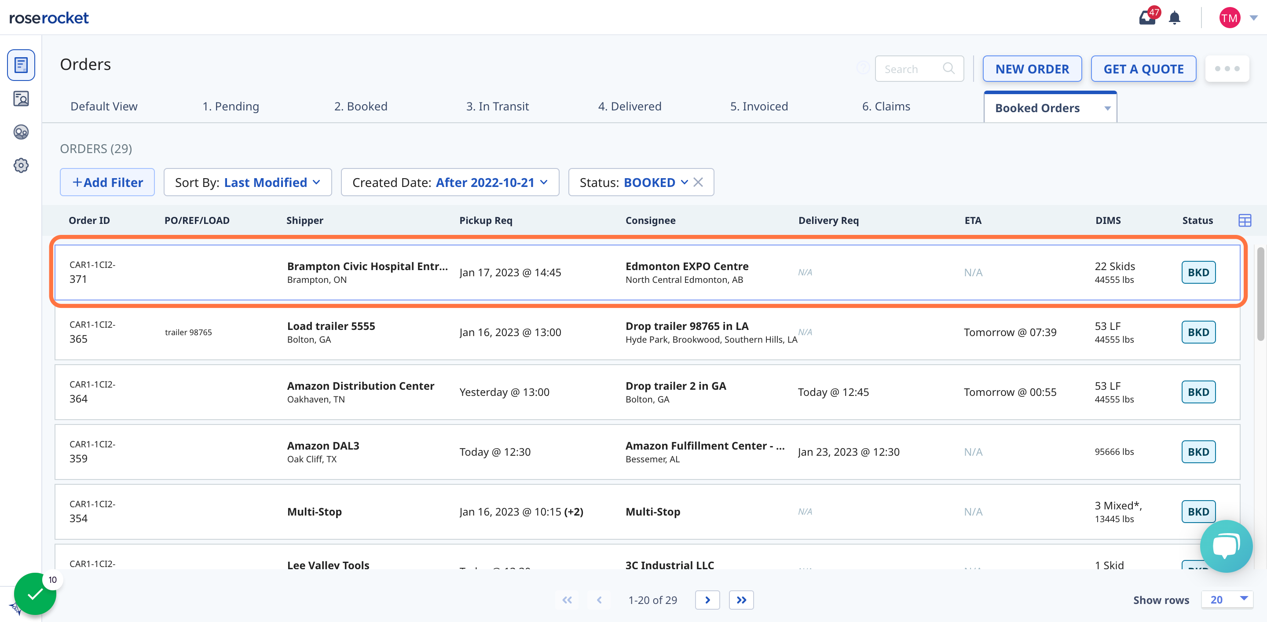
Task: Switch to the 1. Pending tab
Action: (231, 106)
